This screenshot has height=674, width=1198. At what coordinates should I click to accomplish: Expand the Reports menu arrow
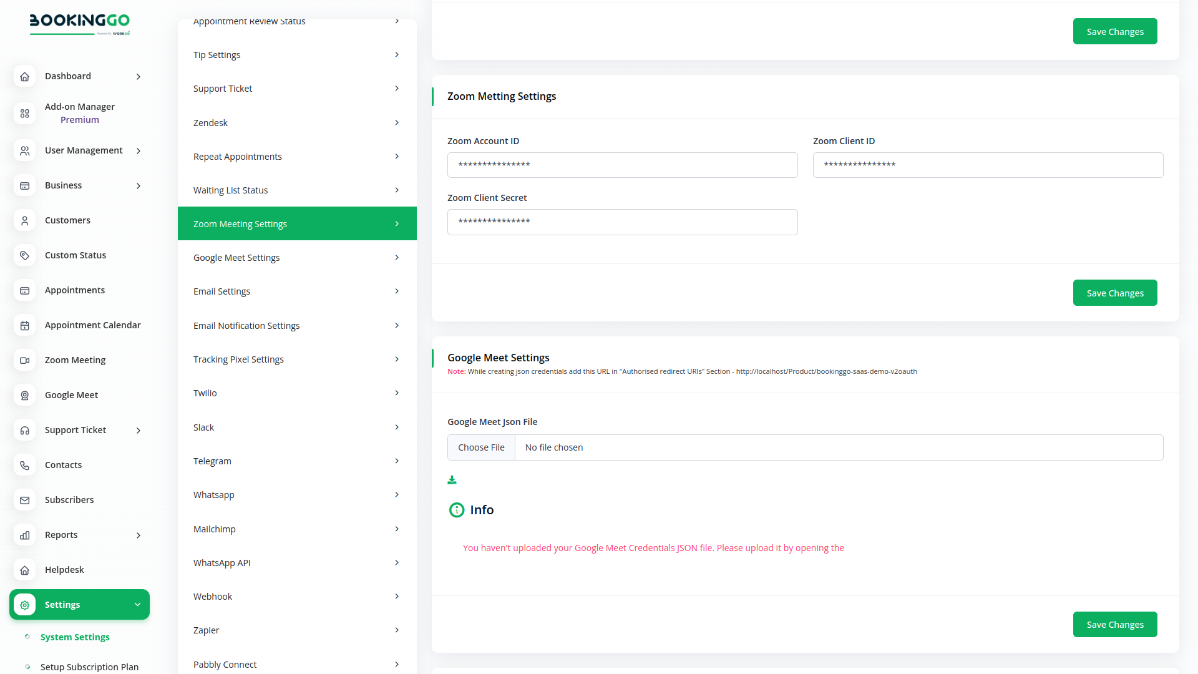coord(139,535)
